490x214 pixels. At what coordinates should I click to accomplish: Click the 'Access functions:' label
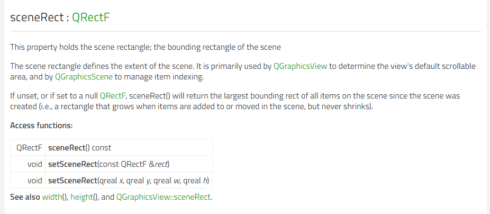(41, 126)
